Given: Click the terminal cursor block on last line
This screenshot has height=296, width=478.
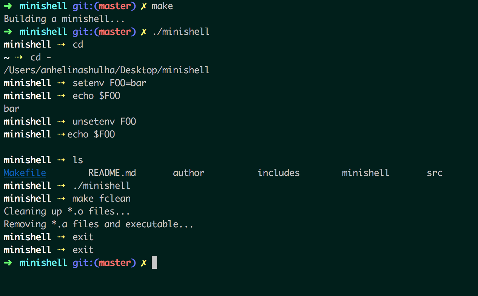Looking at the screenshot, I should click(154, 263).
